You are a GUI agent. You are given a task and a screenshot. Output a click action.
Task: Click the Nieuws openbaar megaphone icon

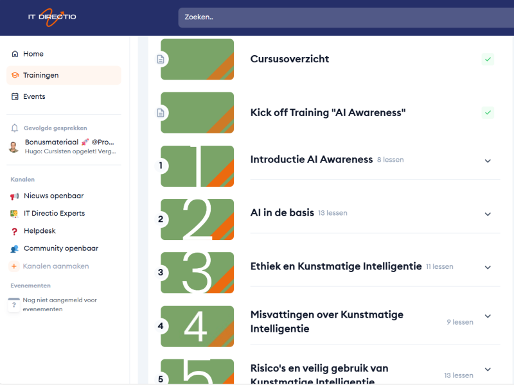(15, 196)
